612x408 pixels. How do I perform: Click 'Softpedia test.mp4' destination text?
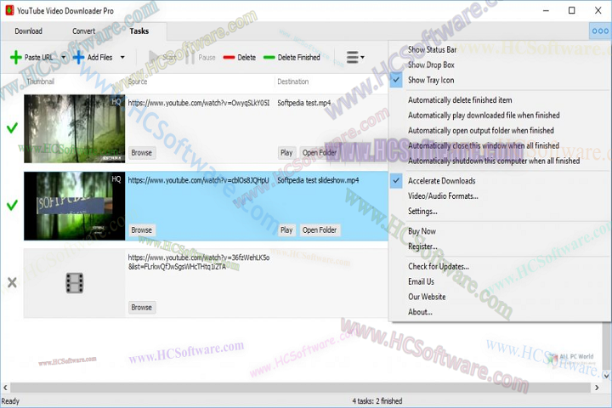[x=304, y=103]
